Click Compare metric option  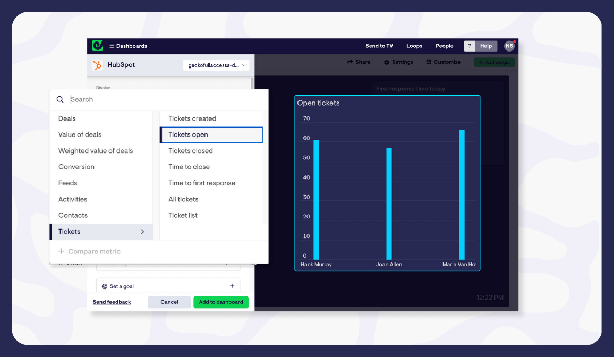(89, 251)
